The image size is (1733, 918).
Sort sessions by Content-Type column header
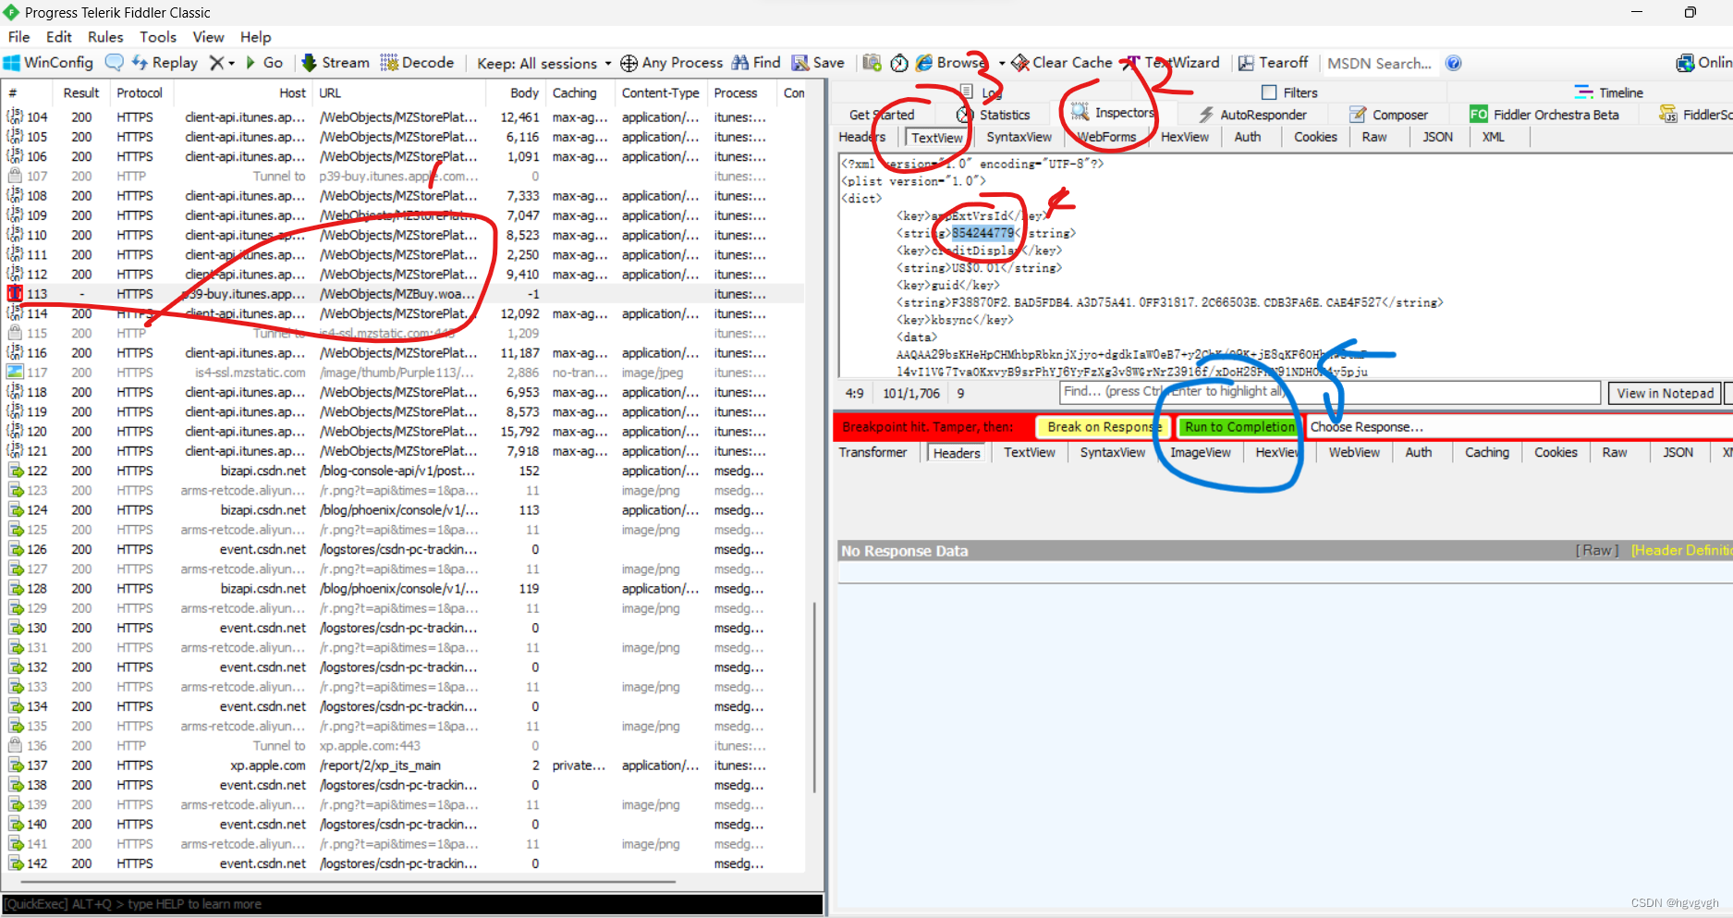[x=660, y=92]
